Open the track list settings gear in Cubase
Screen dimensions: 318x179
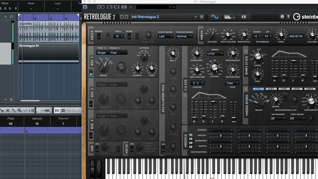[11, 100]
